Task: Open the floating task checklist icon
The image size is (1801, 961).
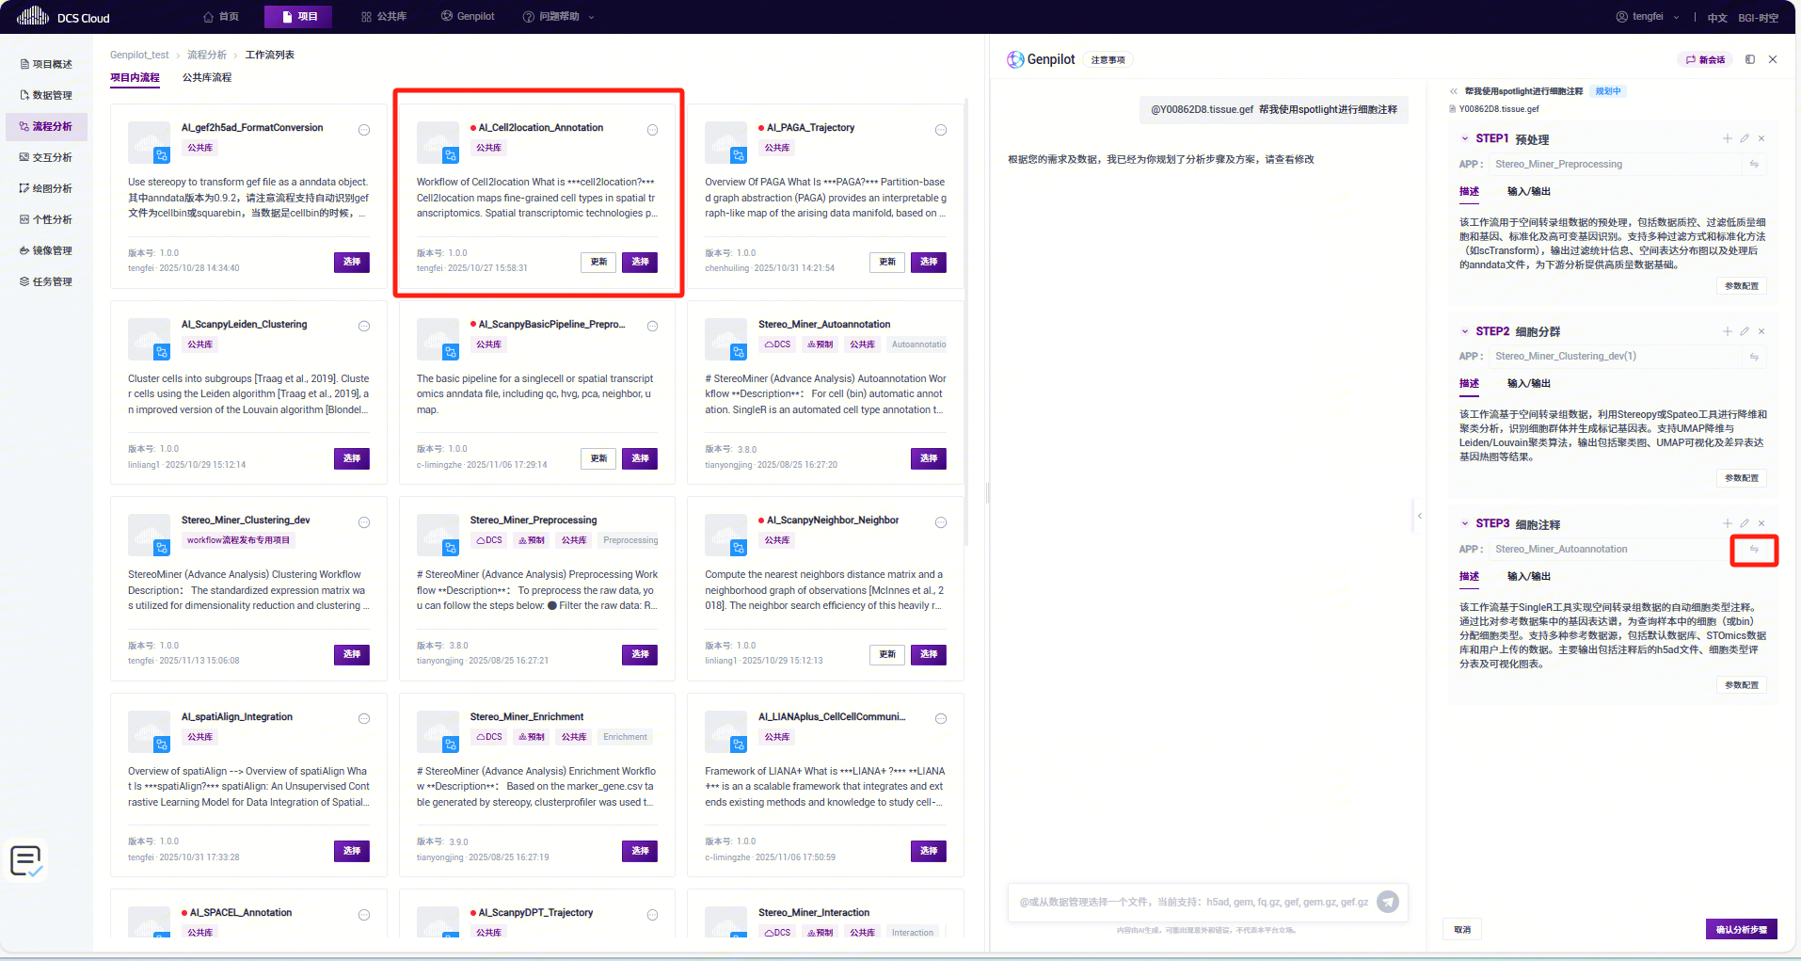Action: coord(25,860)
